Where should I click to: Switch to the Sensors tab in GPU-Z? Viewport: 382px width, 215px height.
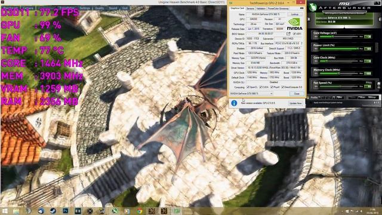250,8
